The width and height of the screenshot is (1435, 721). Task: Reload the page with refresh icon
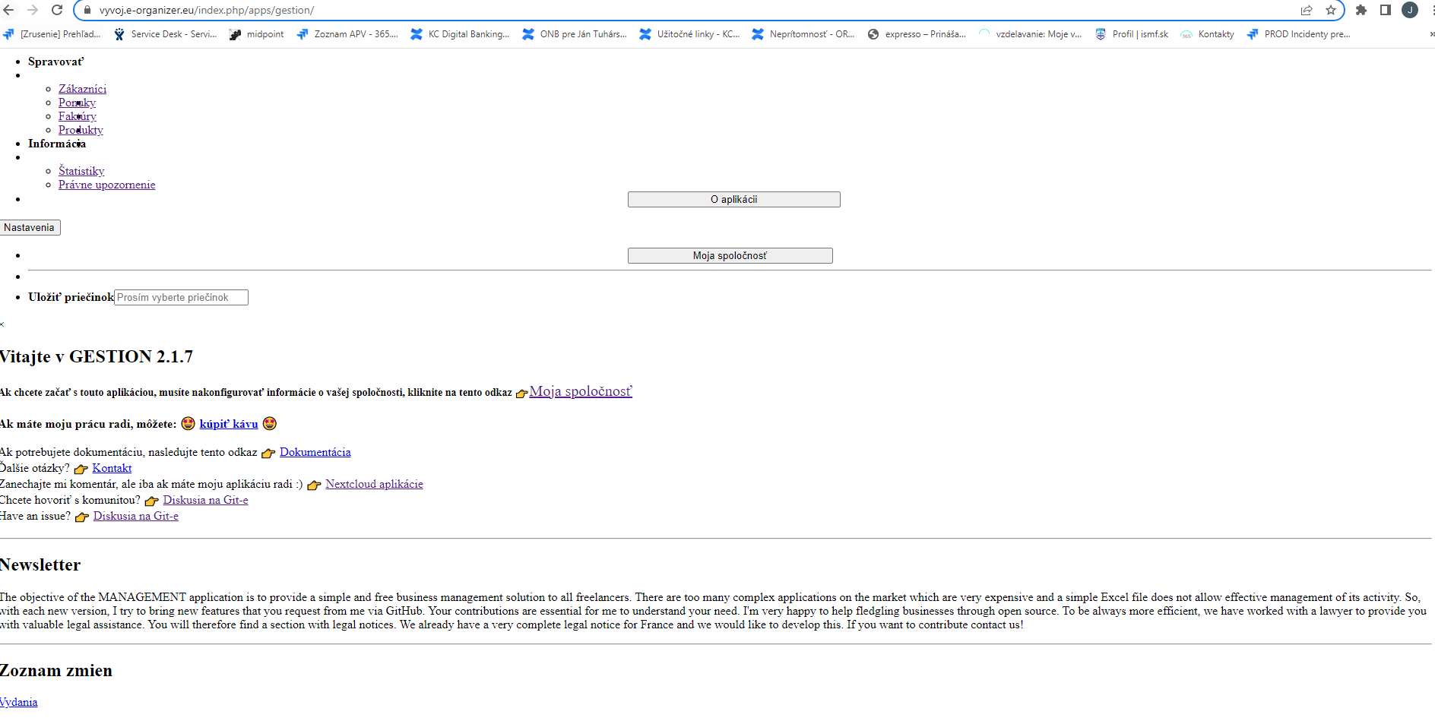pyautogui.click(x=57, y=10)
